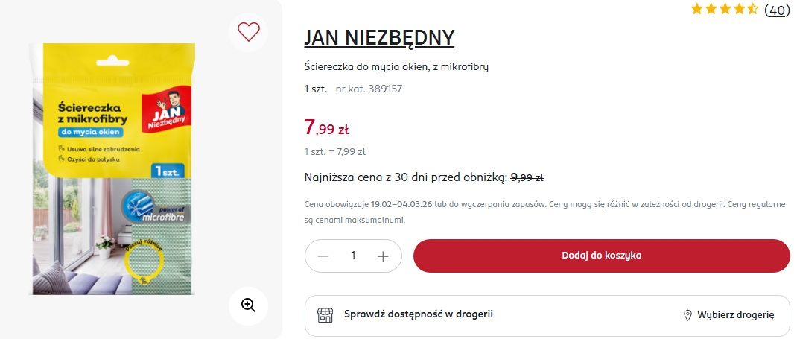Click the store icon beside availability text
This screenshot has width=794, height=339.
click(325, 314)
